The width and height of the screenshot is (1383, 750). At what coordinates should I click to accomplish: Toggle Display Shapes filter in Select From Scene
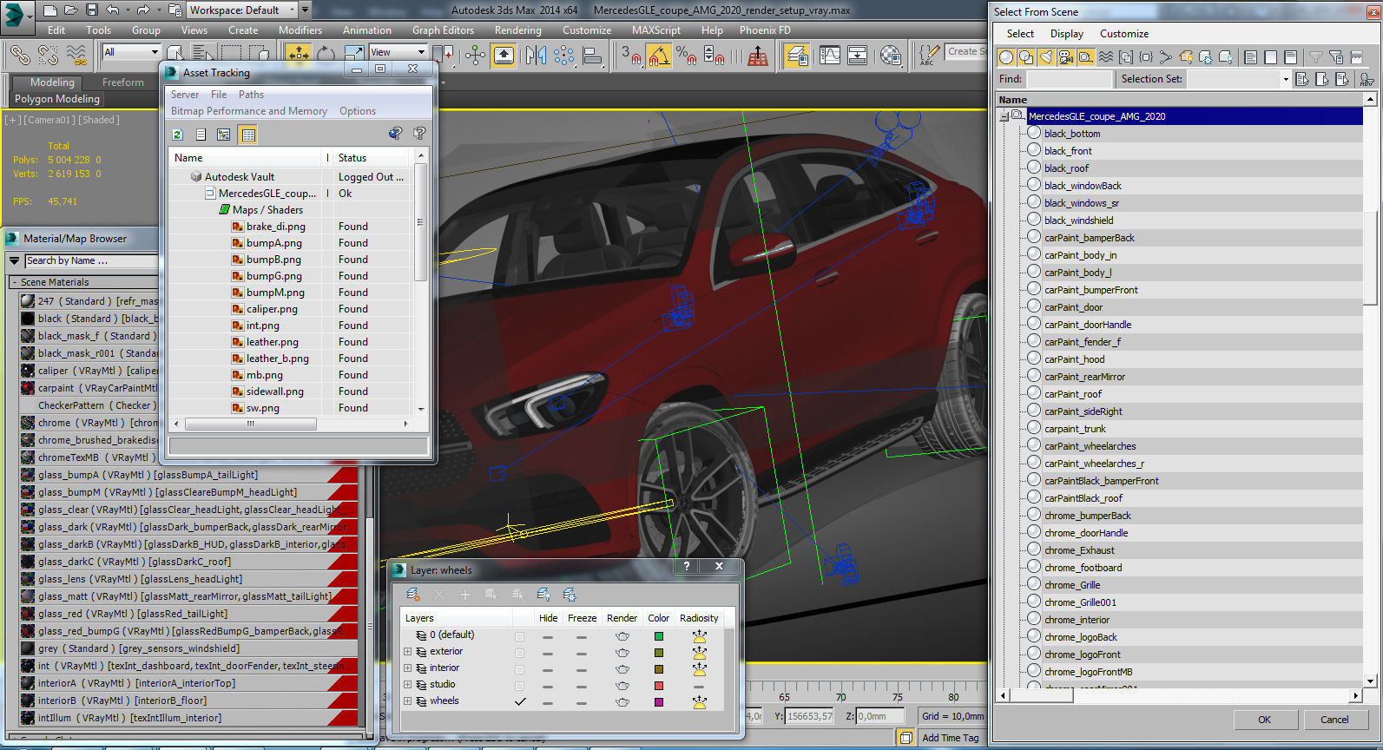(1026, 57)
